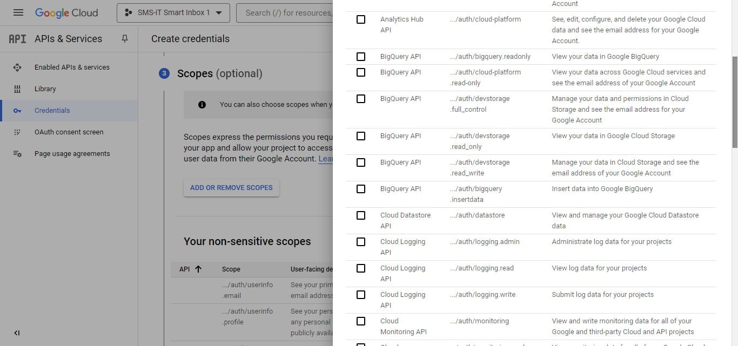Click the Library grid icon
738x346 pixels.
17,89
